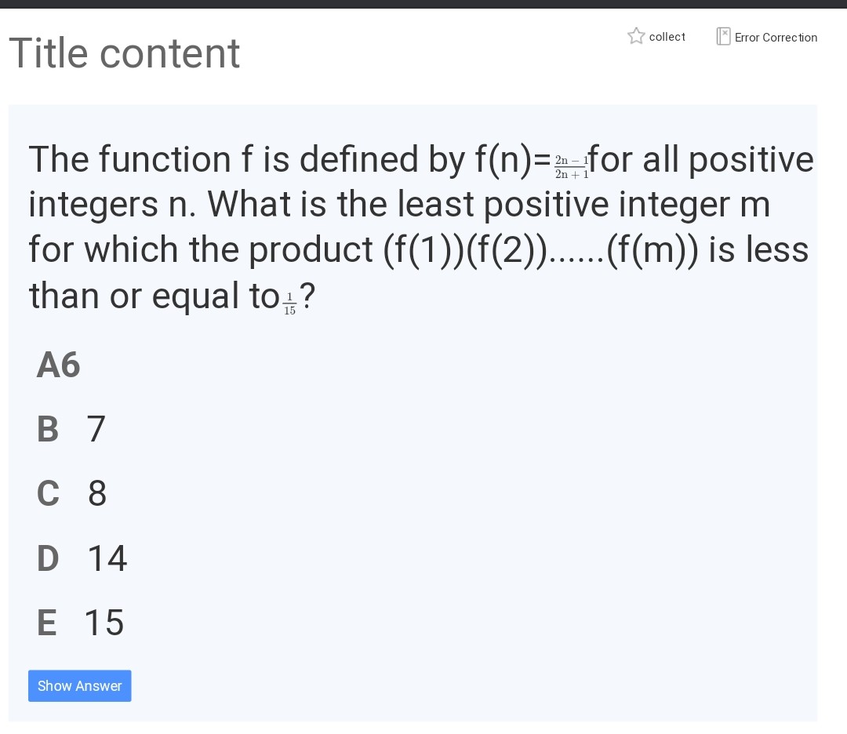This screenshot has height=734, width=847.
Task: Click the number 15 answer value
Action: (x=104, y=622)
